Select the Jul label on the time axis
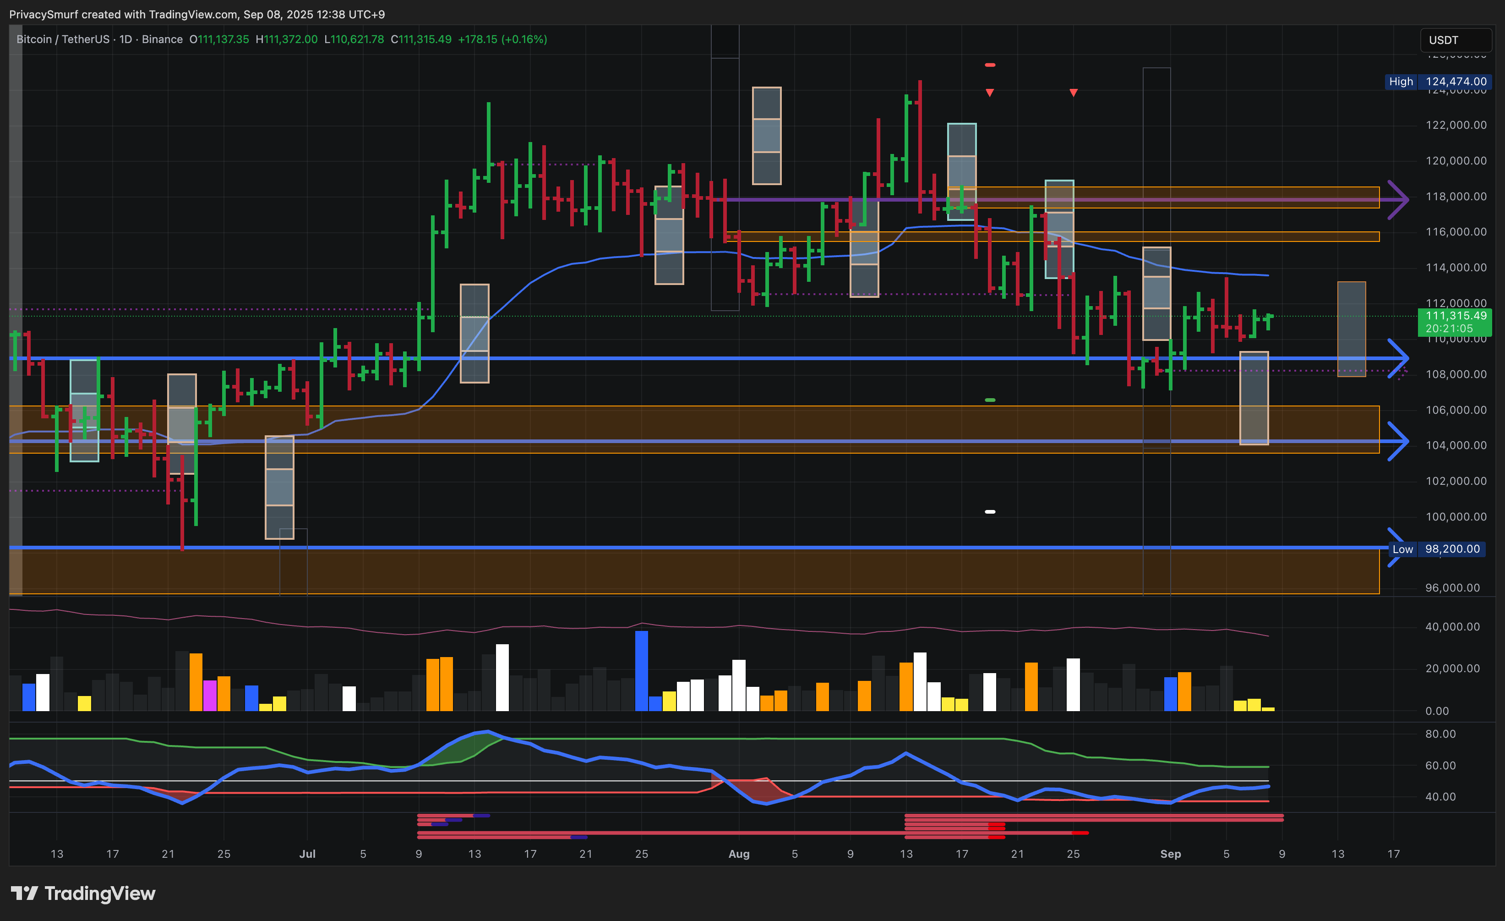1505x921 pixels. click(307, 854)
